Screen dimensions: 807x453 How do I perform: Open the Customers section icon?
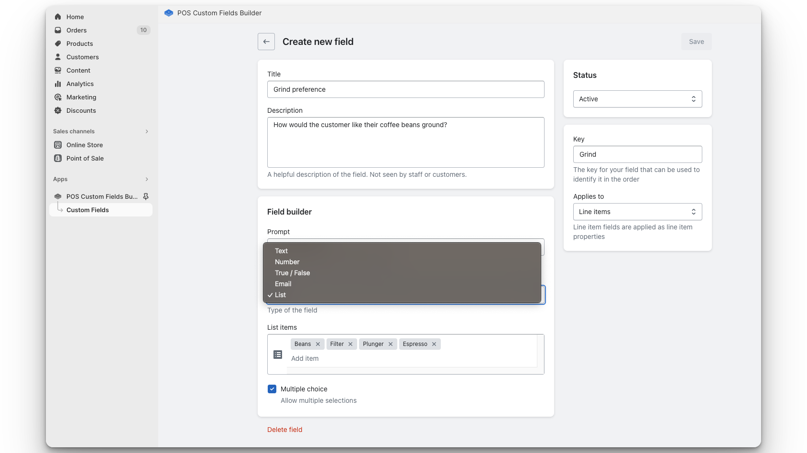pyautogui.click(x=58, y=57)
